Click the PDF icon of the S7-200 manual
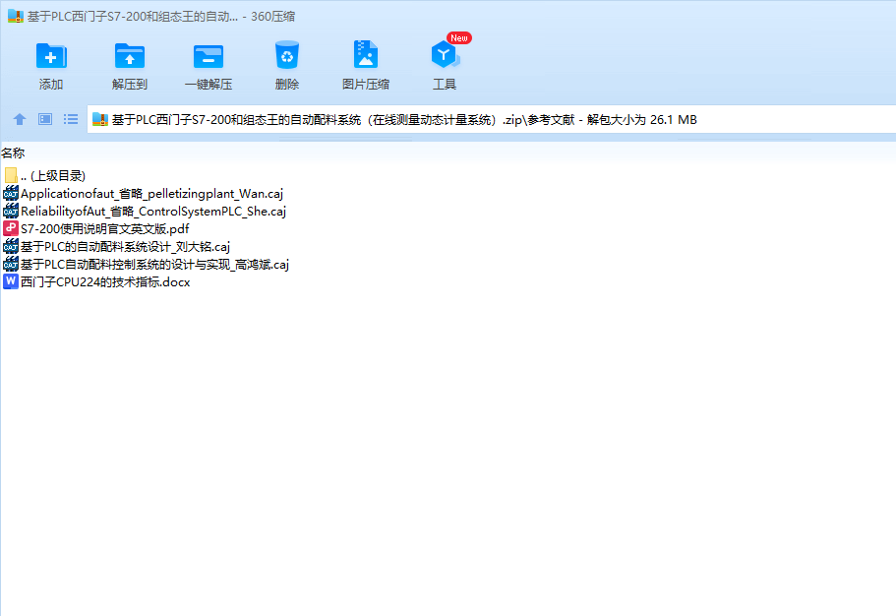The height and width of the screenshot is (616, 896). click(x=10, y=228)
